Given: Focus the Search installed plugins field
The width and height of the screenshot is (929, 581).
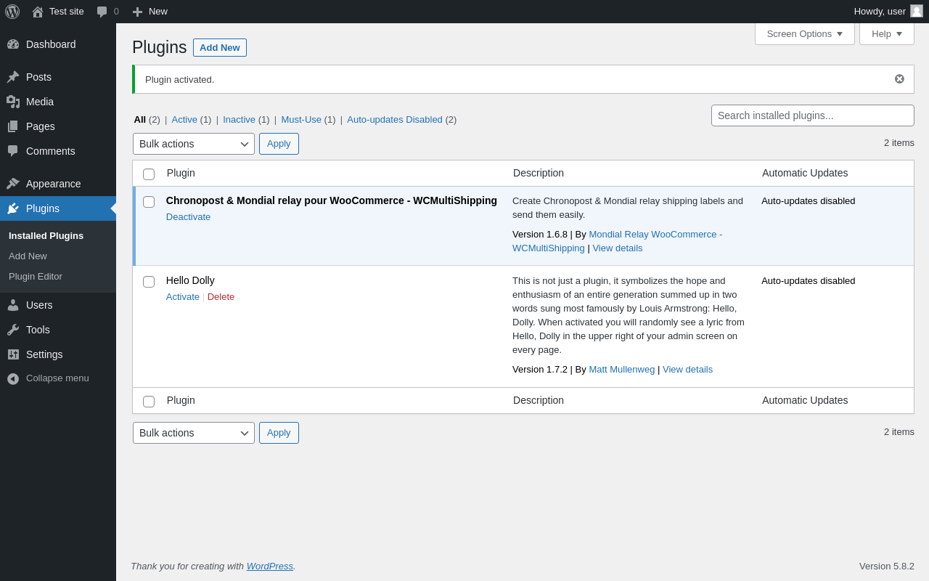Looking at the screenshot, I should tap(812, 115).
